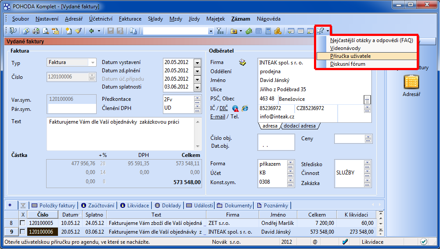Image resolution: width=440 pixels, height=249 pixels.
Task: Switch to the dodací adresa tab
Action: (x=299, y=126)
